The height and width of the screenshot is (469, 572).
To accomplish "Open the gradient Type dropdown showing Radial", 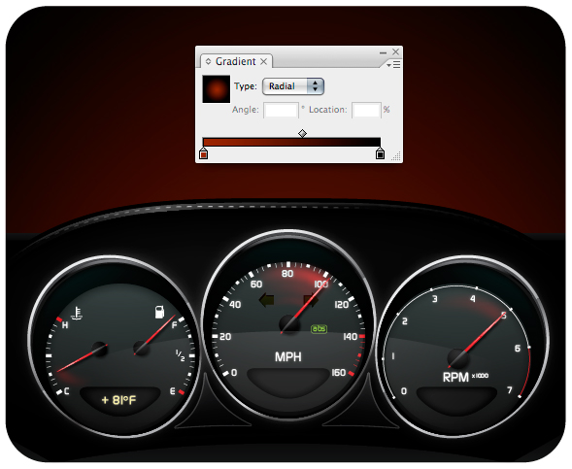I will [x=293, y=86].
